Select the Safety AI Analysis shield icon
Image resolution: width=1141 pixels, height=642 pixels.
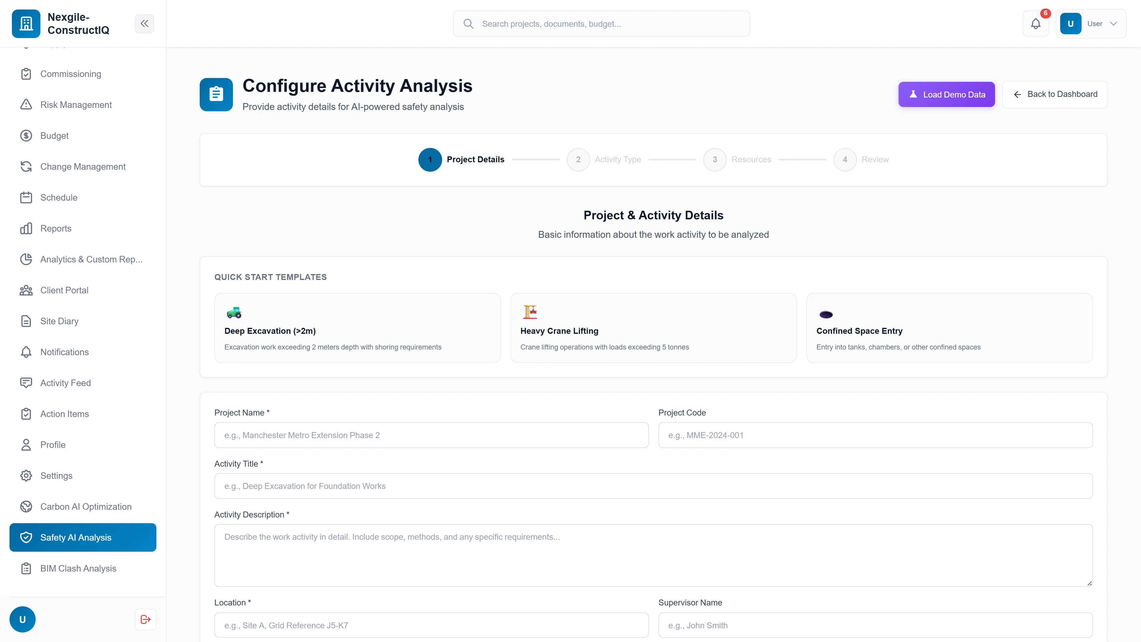[x=26, y=537]
